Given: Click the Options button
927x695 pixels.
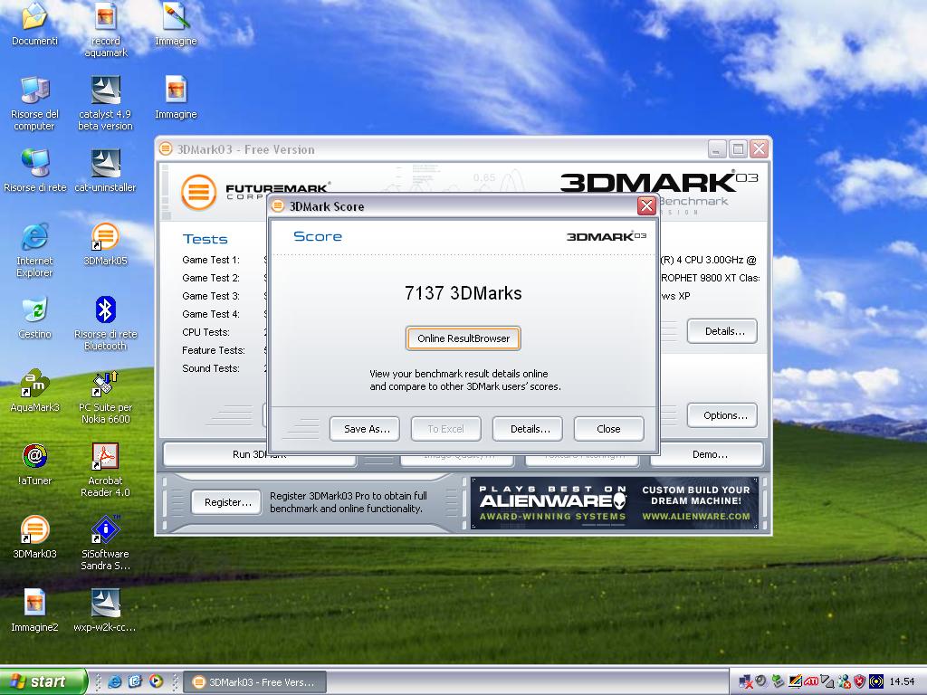Looking at the screenshot, I should click(x=724, y=415).
